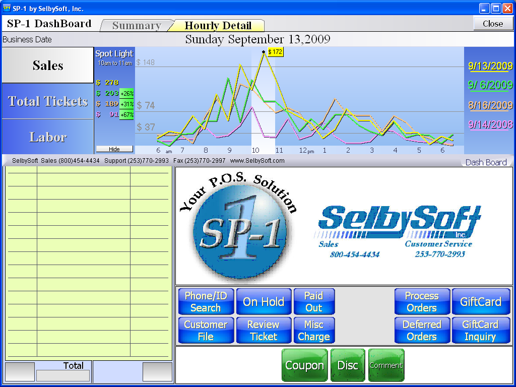Screen dimensions: 516x387
Task: Select the 9/ 6/2009 legend entry
Action: pyautogui.click(x=490, y=85)
